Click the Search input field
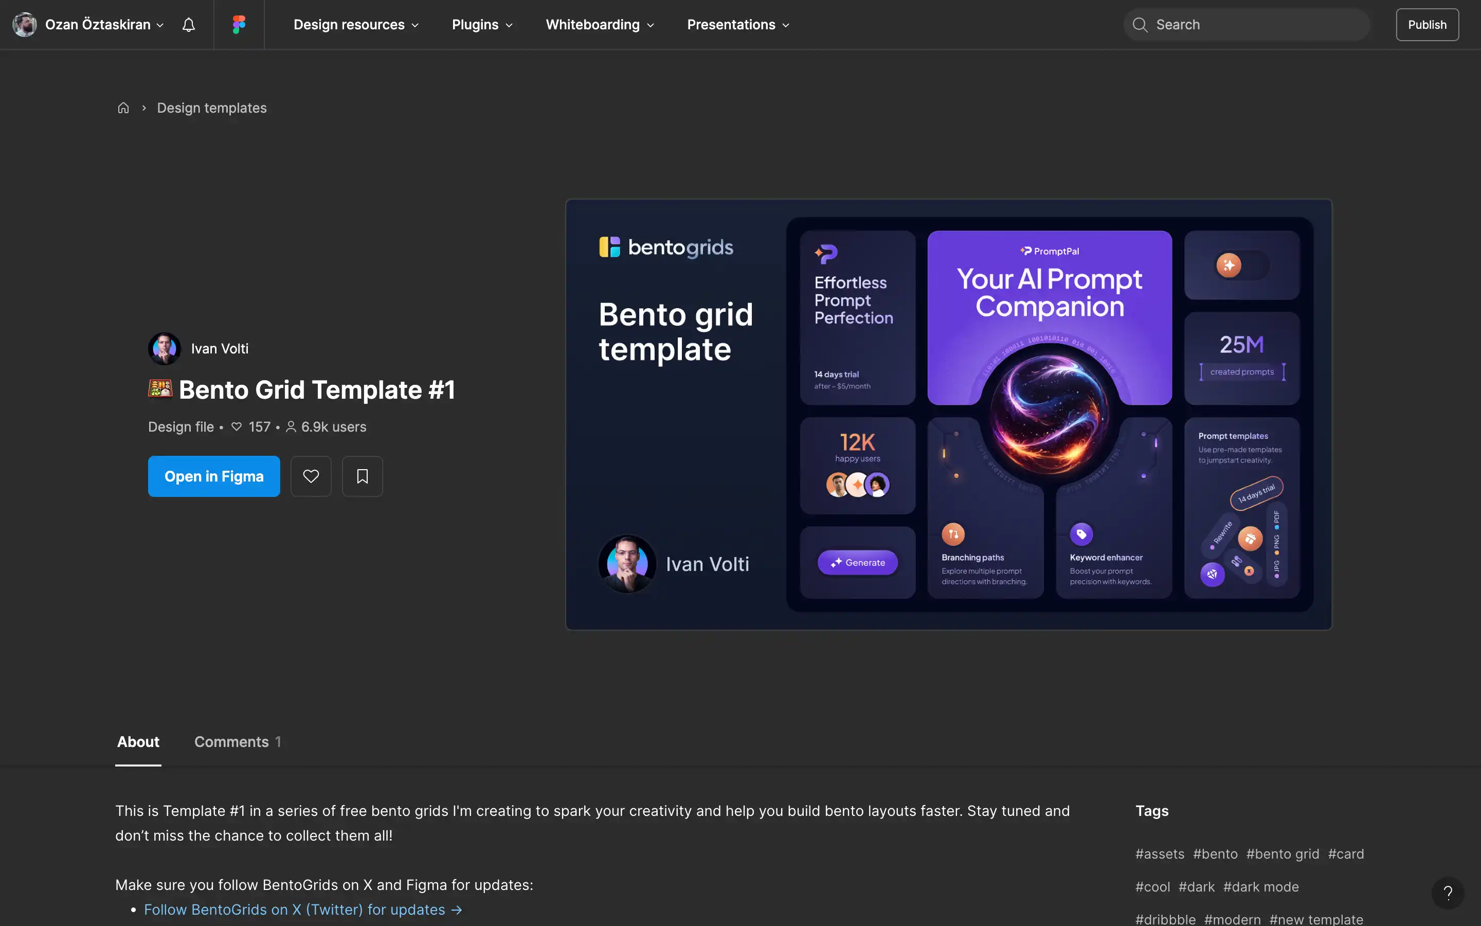Image resolution: width=1481 pixels, height=926 pixels. click(1247, 25)
